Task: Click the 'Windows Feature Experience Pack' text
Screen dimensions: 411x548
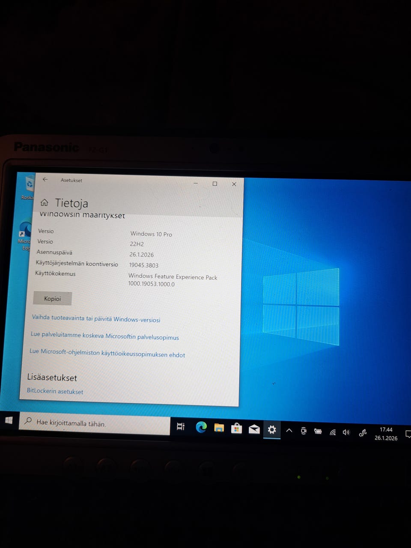Action: pos(173,277)
